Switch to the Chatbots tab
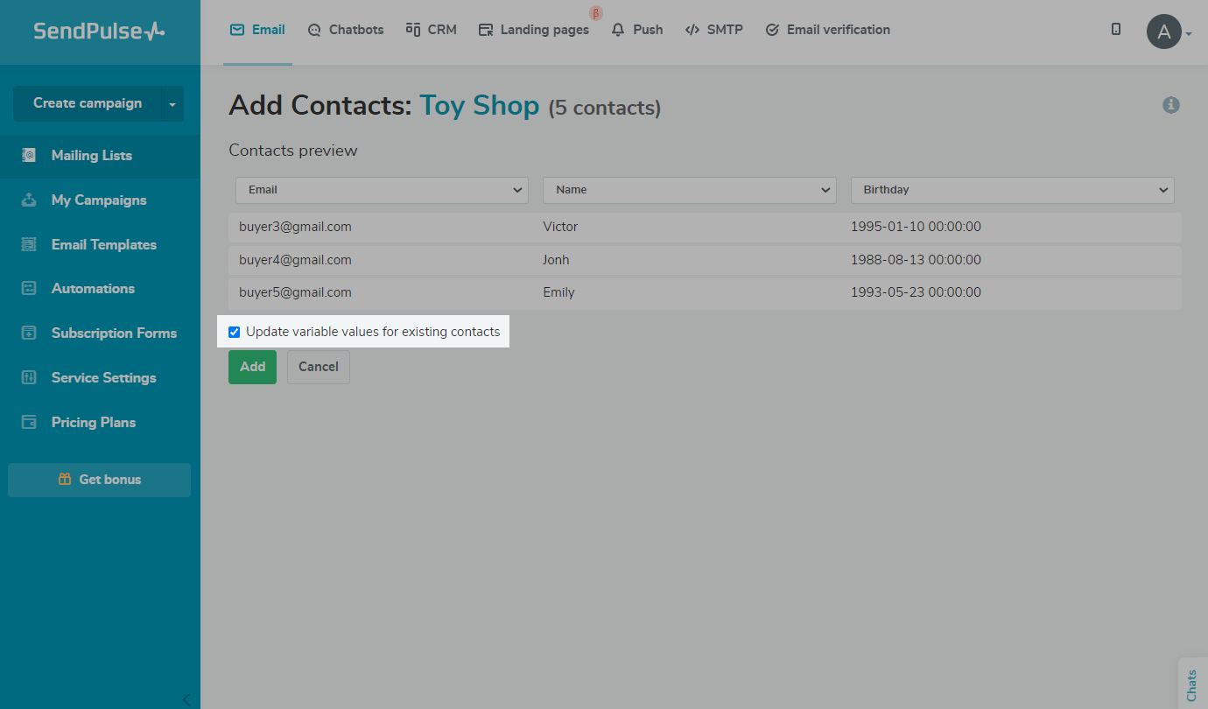 [x=346, y=30]
